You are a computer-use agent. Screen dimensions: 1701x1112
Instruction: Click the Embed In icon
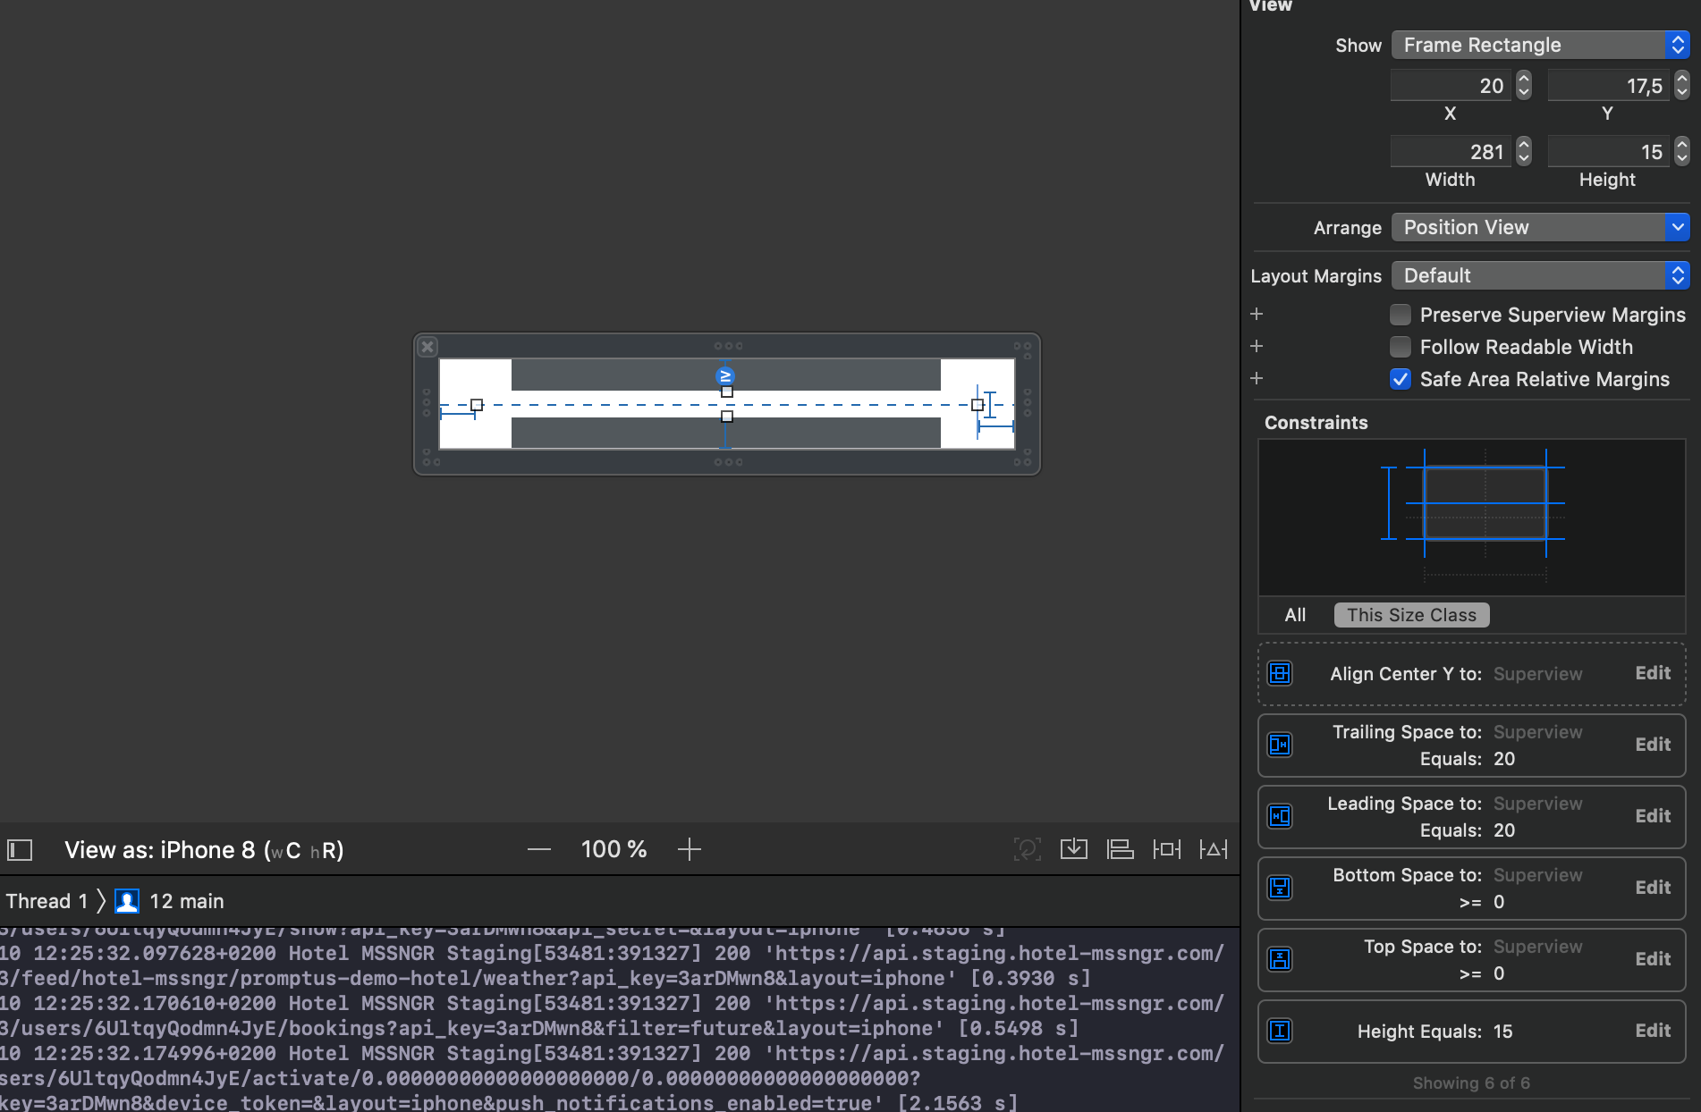pos(1074,849)
